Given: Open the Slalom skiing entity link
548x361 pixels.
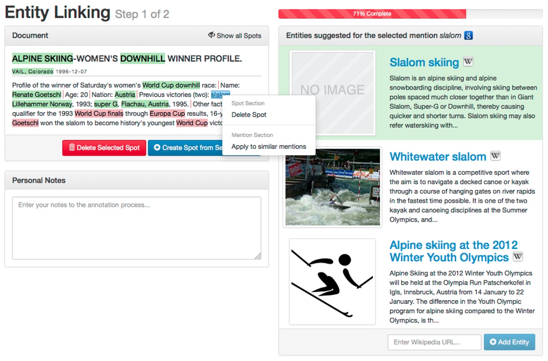Looking at the screenshot, I should 424,62.
